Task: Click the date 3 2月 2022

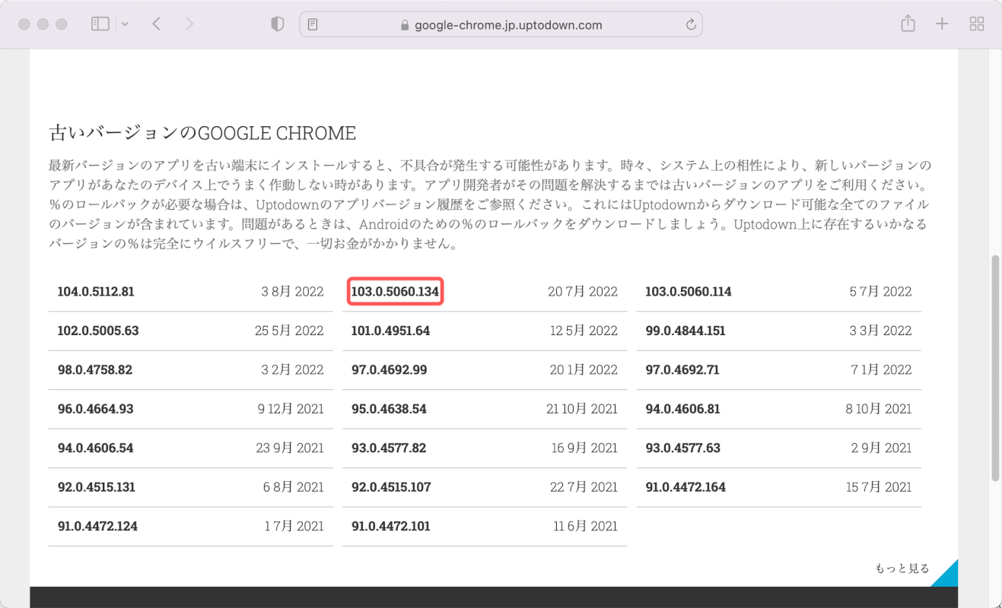Action: click(292, 370)
